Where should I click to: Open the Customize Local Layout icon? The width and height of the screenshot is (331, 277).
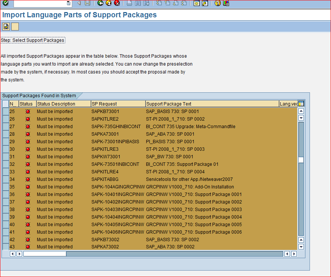coord(226,3)
